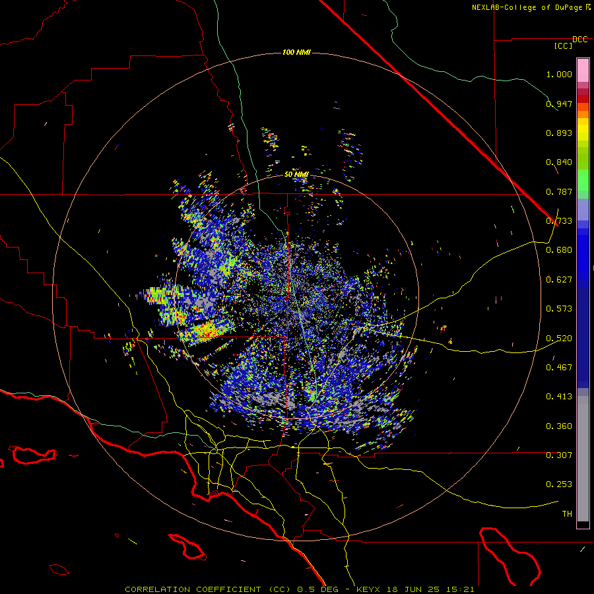Select the 0.573 scale value
This screenshot has width=594, height=594.
[559, 309]
